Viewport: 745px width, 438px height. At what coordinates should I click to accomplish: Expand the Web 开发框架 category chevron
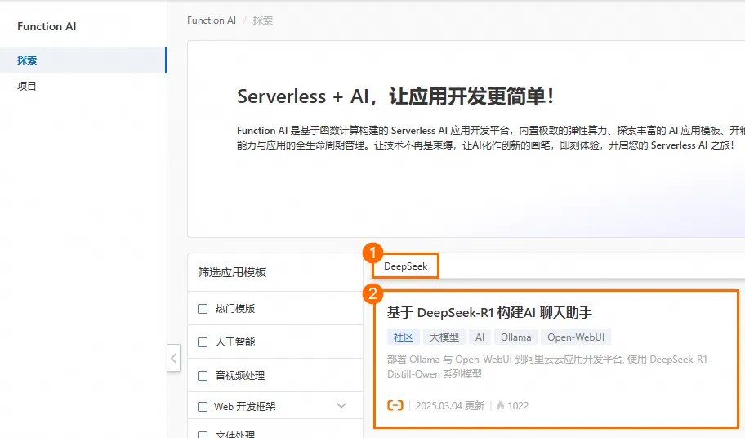[x=341, y=405]
